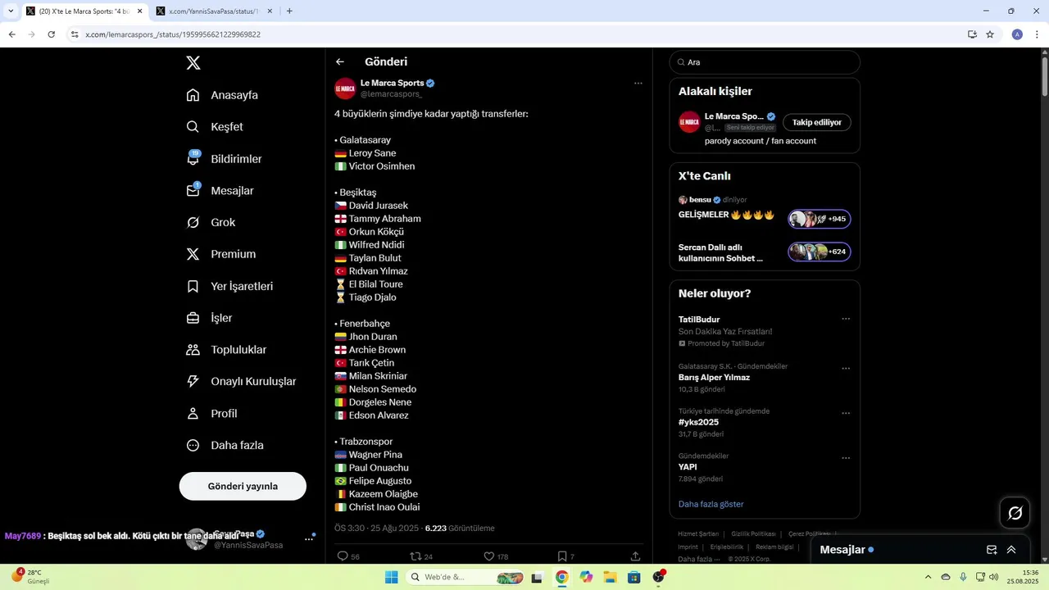1049x590 pixels.
Task: Click the install app icon in the address bar
Action: coord(972,34)
